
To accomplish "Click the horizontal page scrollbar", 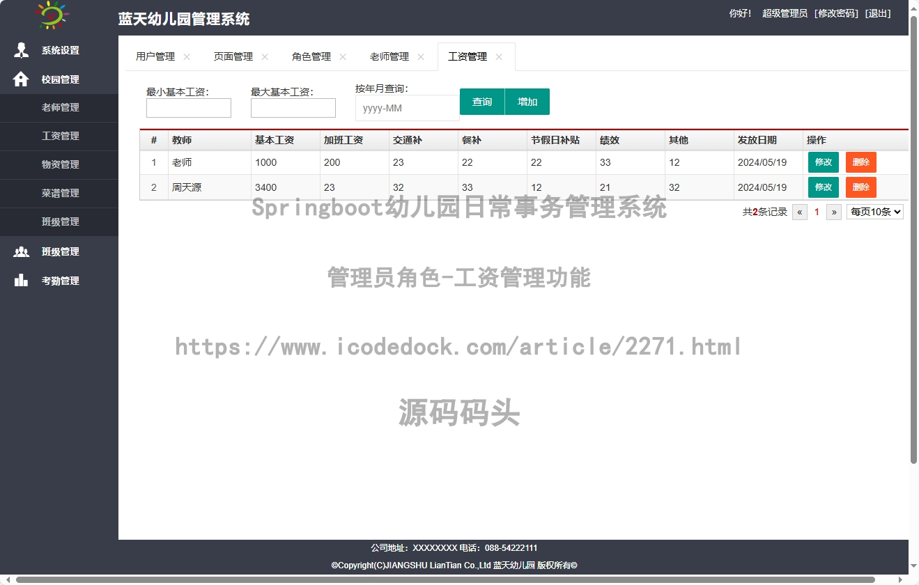I will [x=446, y=579].
